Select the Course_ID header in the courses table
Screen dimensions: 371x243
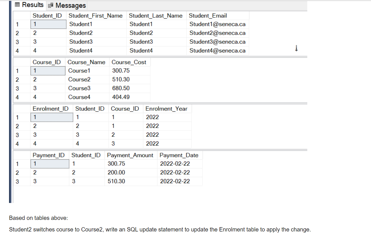[48, 62]
